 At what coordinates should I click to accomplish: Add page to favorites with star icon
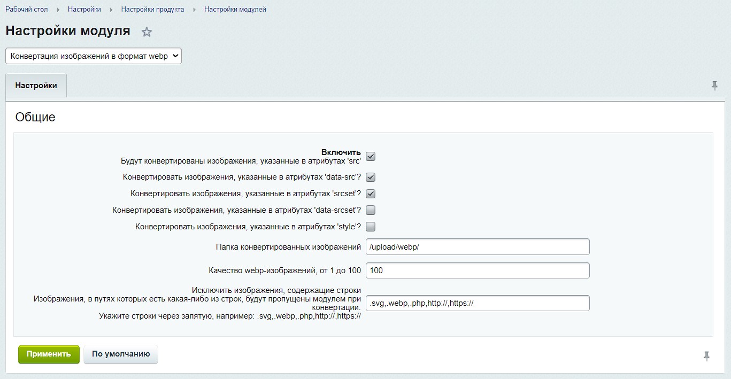coord(147,32)
